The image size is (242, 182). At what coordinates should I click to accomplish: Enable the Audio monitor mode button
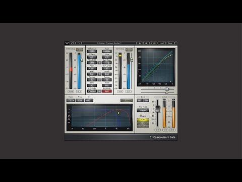coord(143,120)
